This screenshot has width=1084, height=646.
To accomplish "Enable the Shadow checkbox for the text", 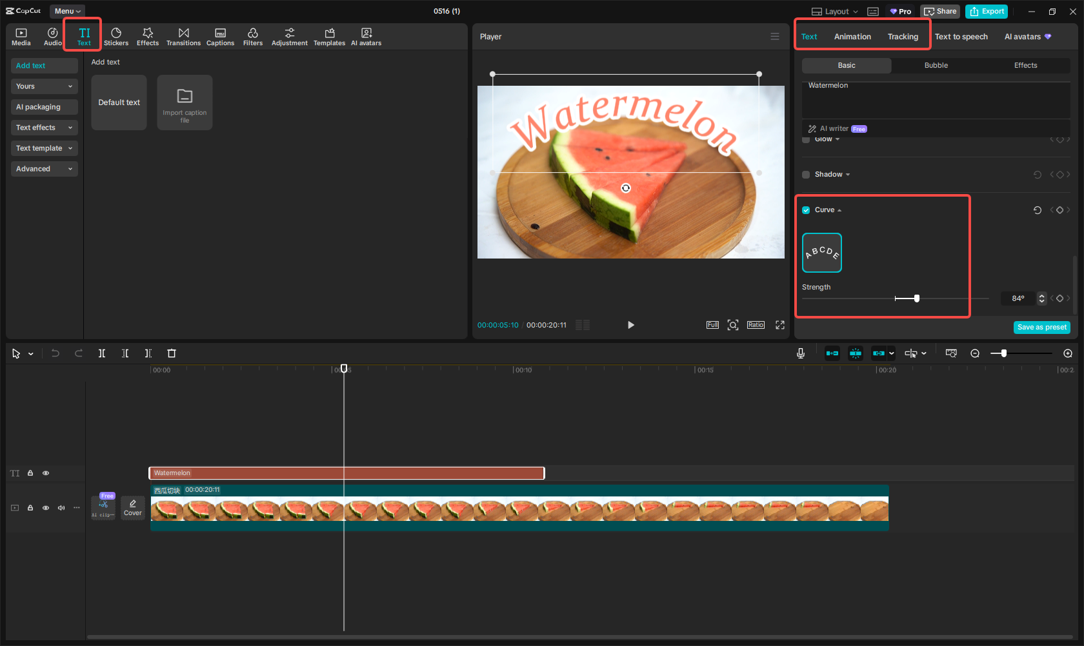I will click(x=805, y=174).
